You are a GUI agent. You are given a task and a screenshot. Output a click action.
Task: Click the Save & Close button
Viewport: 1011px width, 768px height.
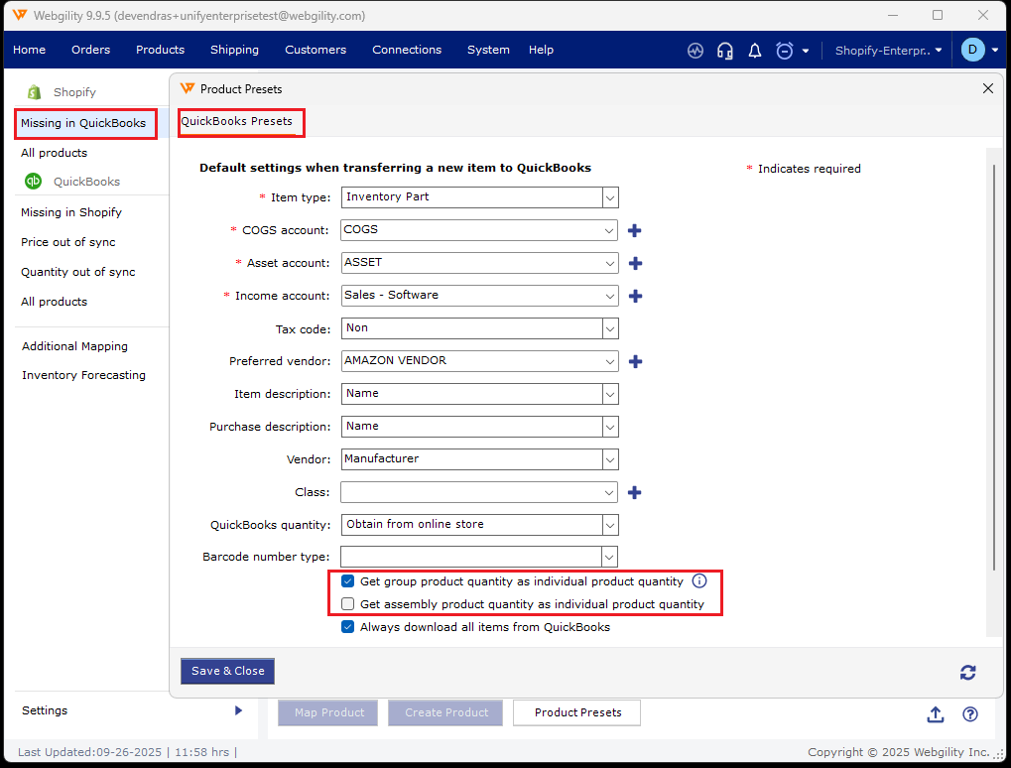tap(227, 671)
